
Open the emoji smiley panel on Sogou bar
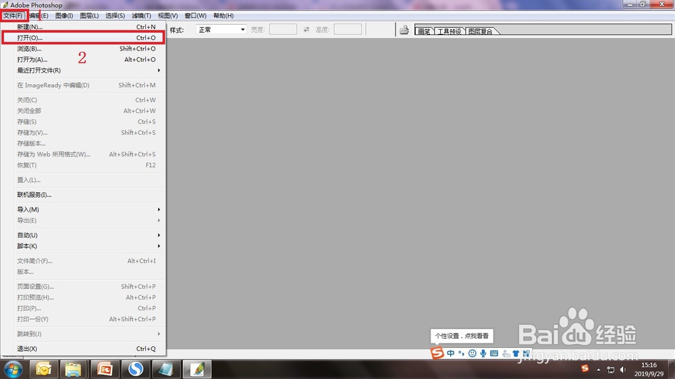473,353
